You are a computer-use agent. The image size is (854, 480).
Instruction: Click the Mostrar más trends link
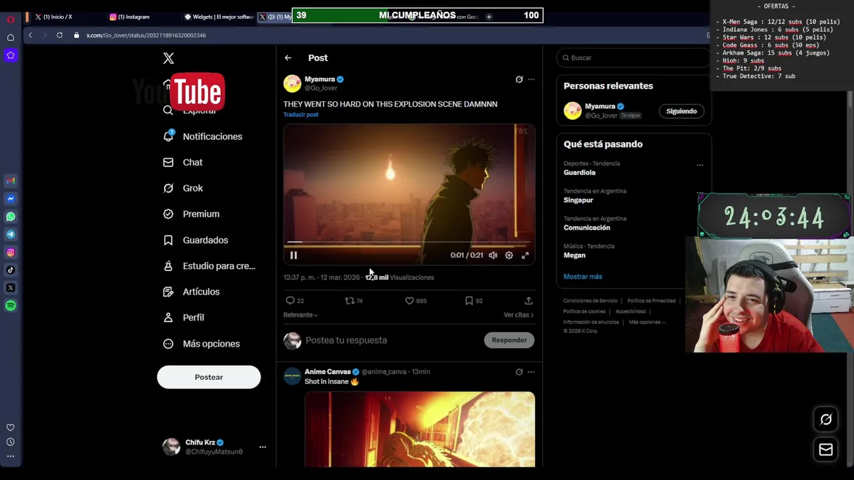coord(582,277)
